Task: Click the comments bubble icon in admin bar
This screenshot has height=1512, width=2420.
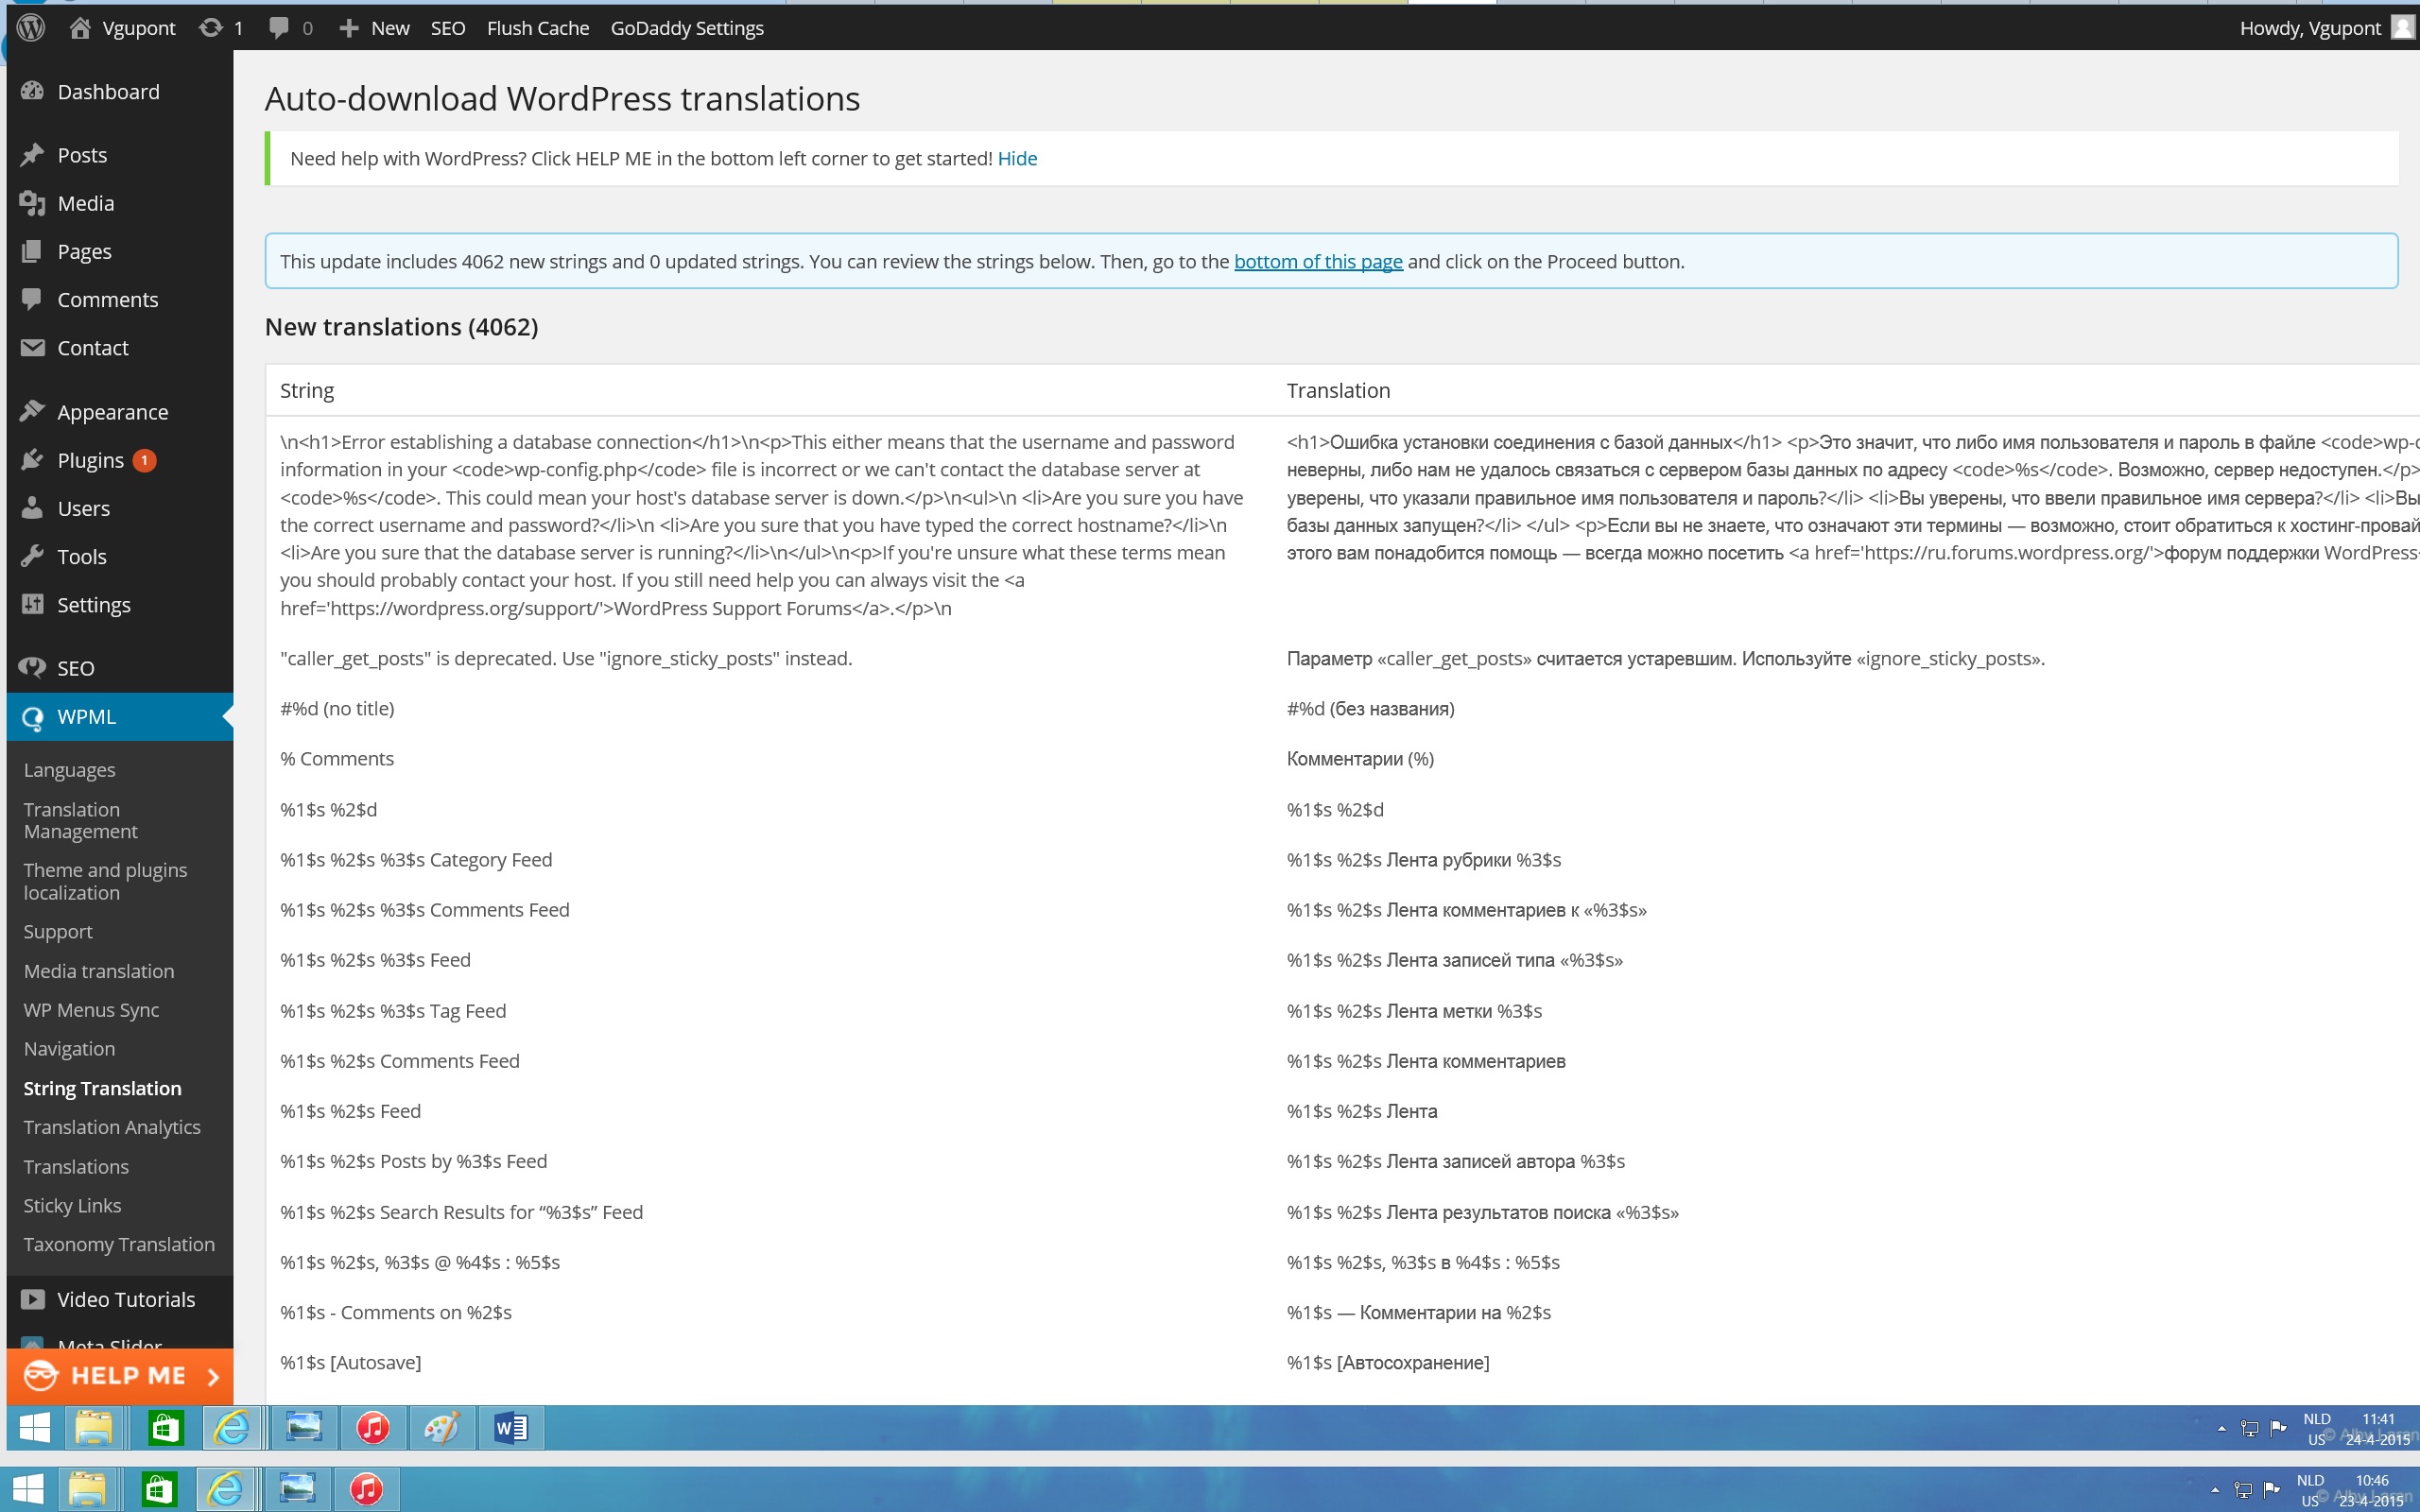Action: [279, 28]
